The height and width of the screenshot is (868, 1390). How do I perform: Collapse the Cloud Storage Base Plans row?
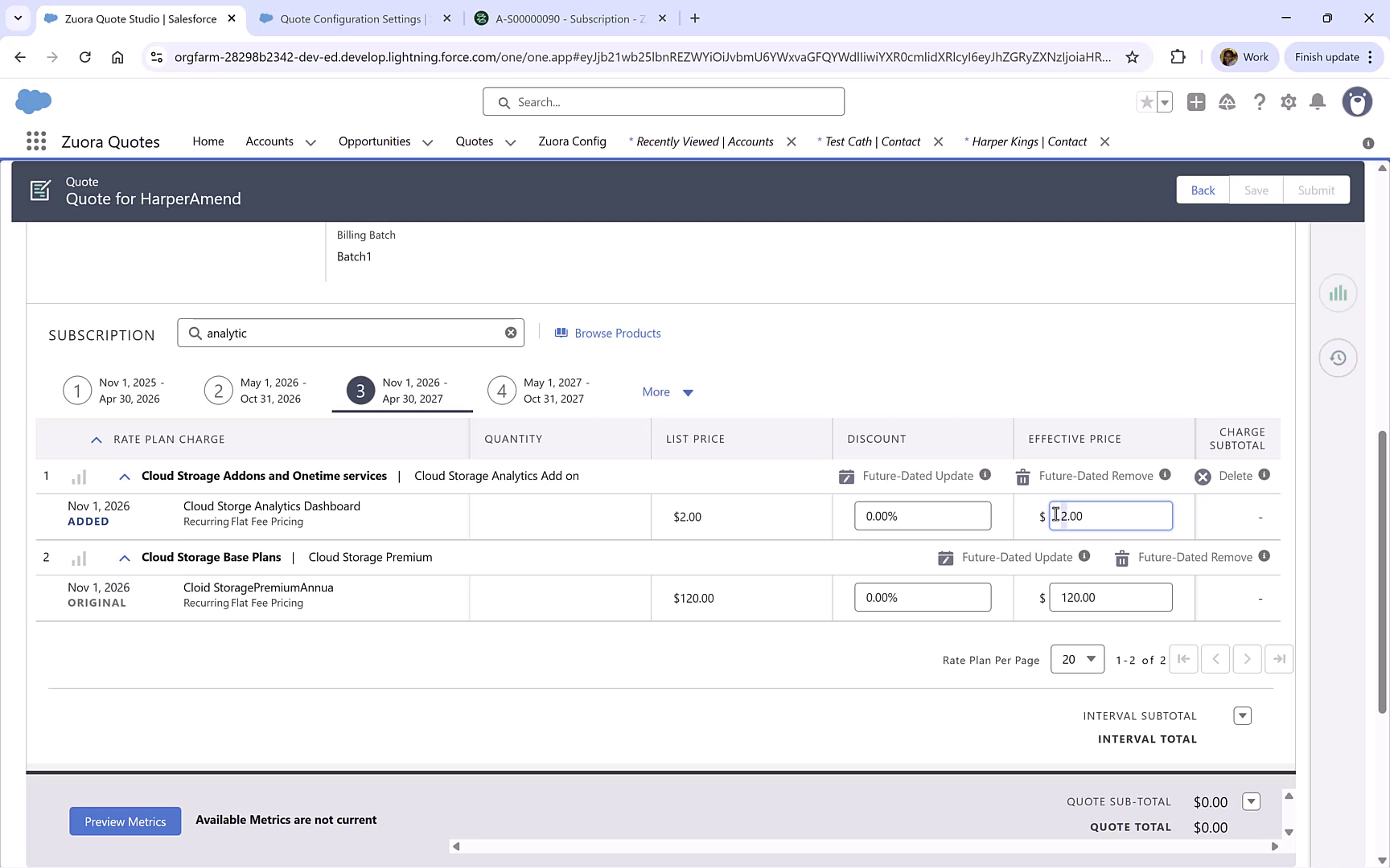(124, 557)
